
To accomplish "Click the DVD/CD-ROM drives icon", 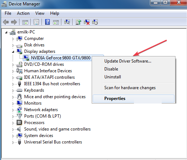I will pos(19,64).
